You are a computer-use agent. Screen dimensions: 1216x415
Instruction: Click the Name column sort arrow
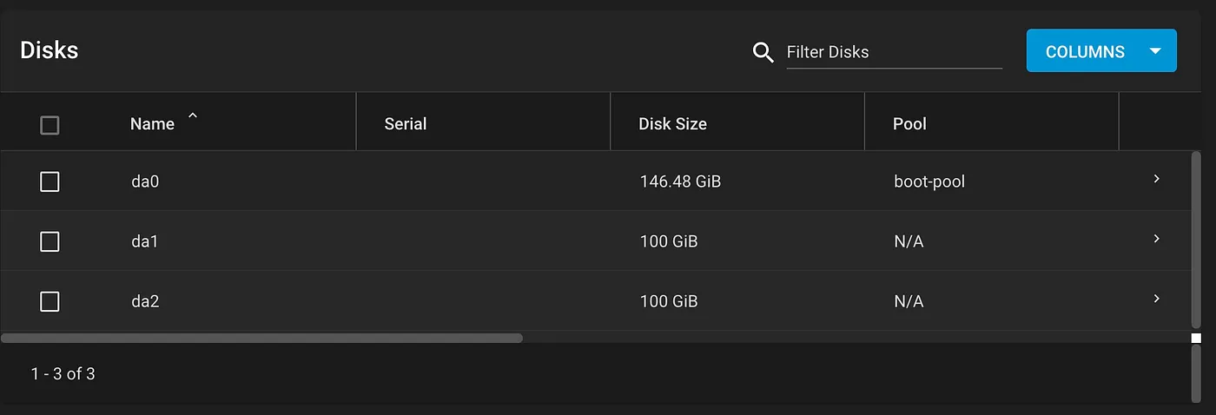click(x=193, y=117)
